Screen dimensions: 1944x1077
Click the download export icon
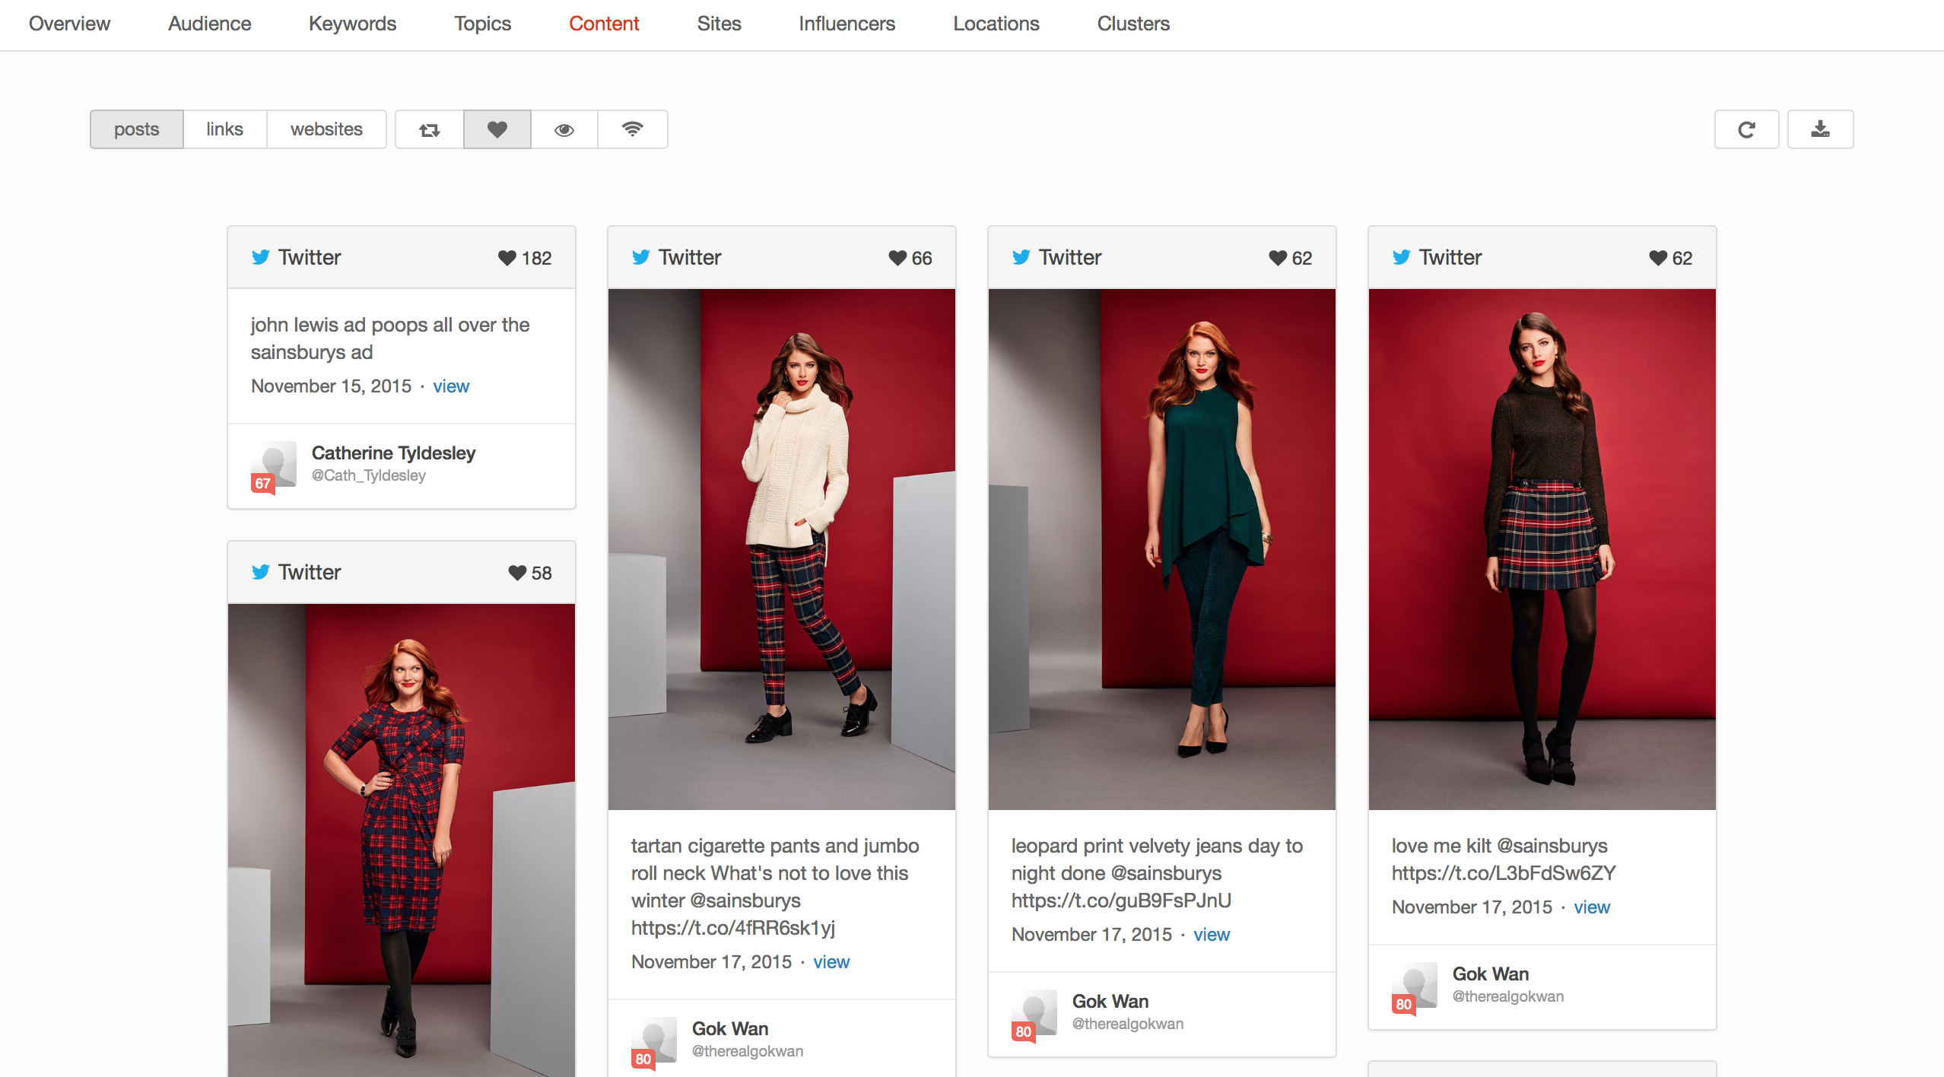pyautogui.click(x=1820, y=129)
